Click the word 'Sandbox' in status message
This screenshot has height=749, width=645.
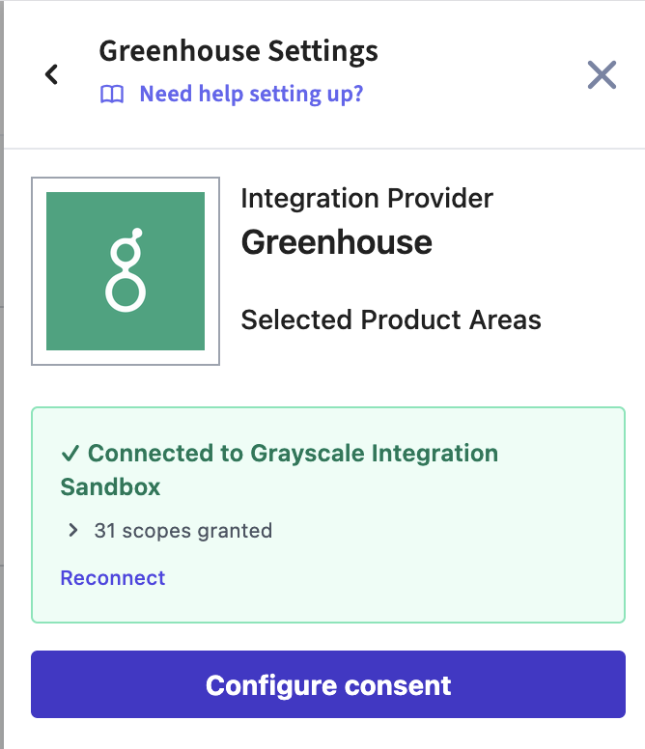[110, 487]
